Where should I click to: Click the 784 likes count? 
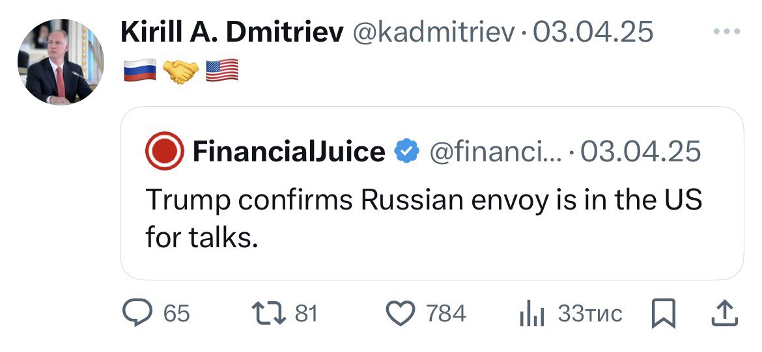click(x=446, y=314)
